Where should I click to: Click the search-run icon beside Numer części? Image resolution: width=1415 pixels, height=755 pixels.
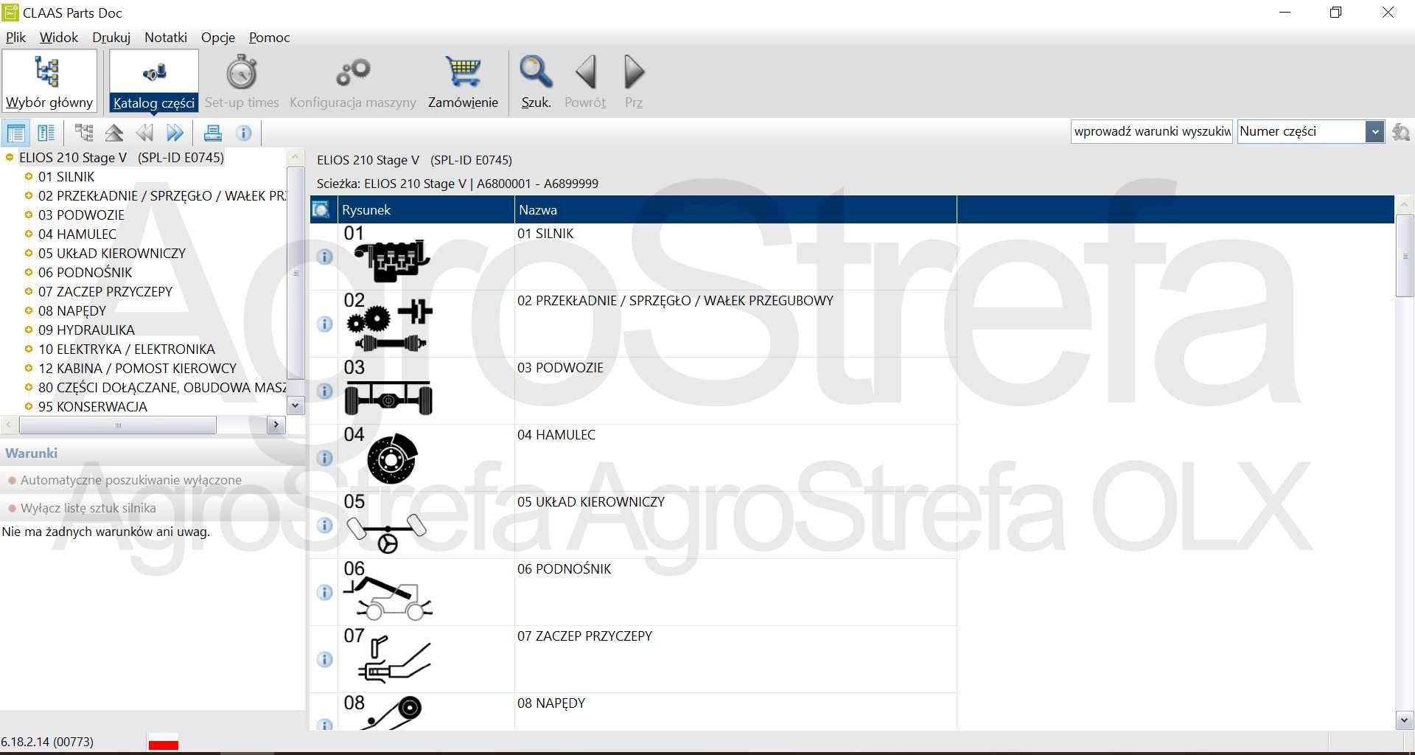click(x=1401, y=132)
